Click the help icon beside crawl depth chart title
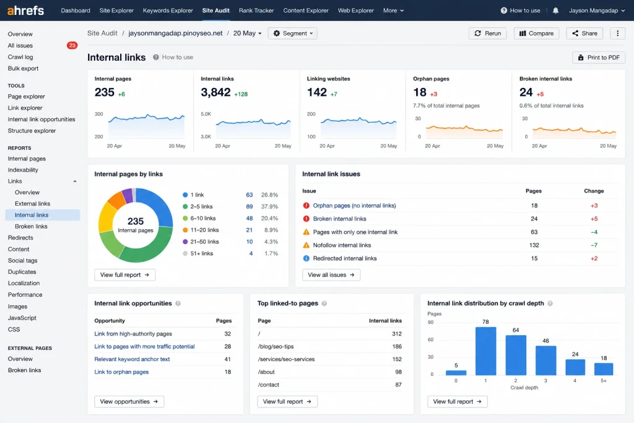Screen dimensions: 634x423 click(x=550, y=303)
